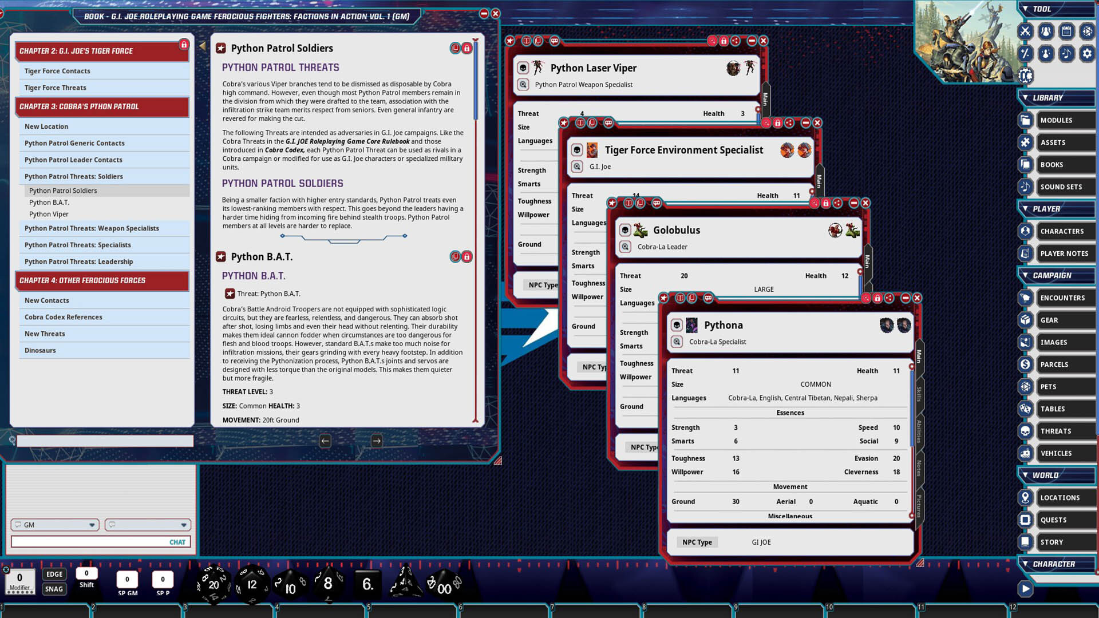Image resolution: width=1099 pixels, height=618 pixels.
Task: Select Python B.A.T. in the chapter list
Action: [x=49, y=202]
